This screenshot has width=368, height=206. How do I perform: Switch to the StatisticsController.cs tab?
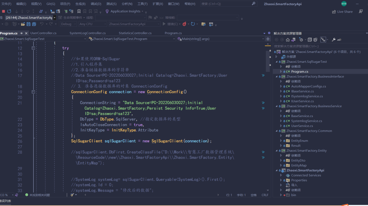point(135,33)
